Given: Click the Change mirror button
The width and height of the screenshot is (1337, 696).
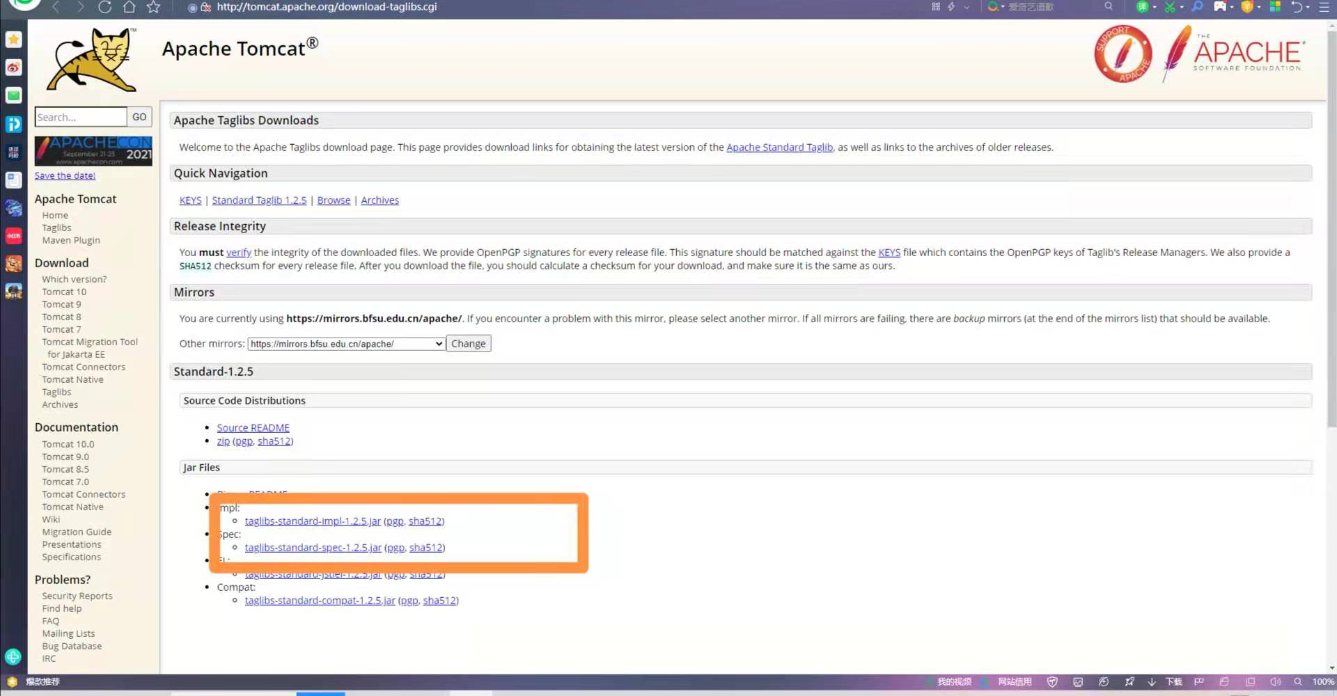Looking at the screenshot, I should (x=469, y=344).
